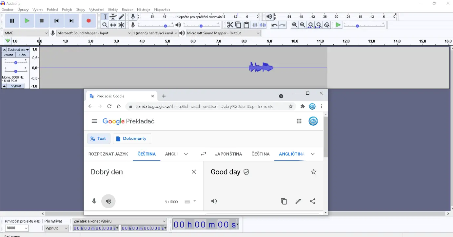
Task: Open the Soubor menu
Action: (8, 9)
